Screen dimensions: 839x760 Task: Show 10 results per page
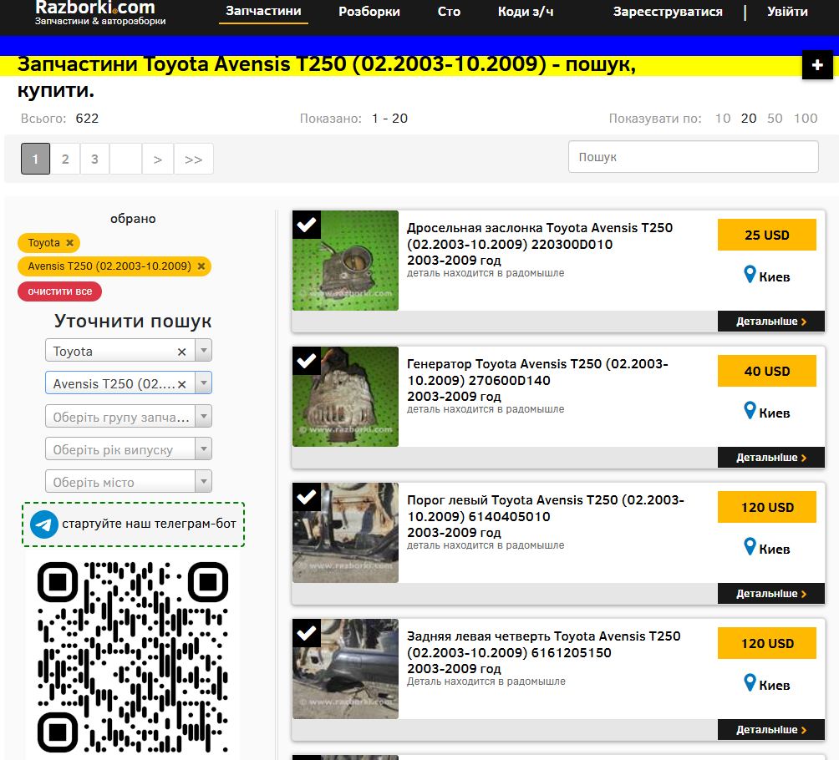pyautogui.click(x=723, y=119)
